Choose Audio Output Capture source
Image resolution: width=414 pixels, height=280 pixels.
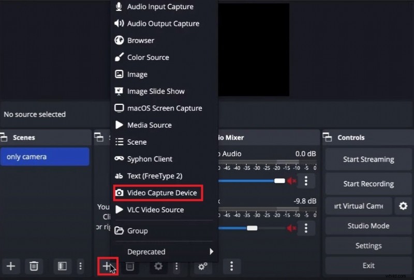pyautogui.click(x=164, y=23)
